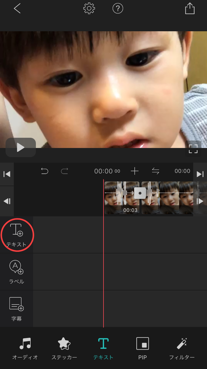This screenshot has height=369, width=207.
Task: Tap the back arrow icon
Action: [x=17, y=9]
